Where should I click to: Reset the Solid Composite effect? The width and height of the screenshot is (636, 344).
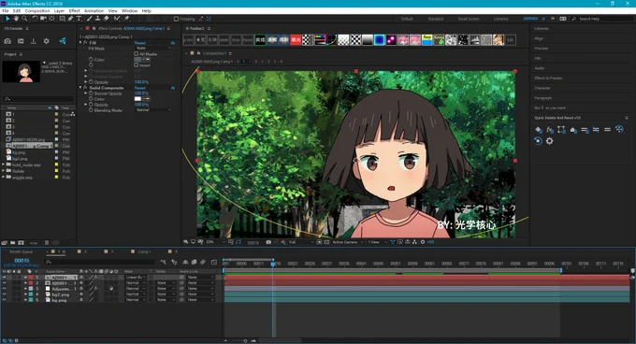click(140, 88)
